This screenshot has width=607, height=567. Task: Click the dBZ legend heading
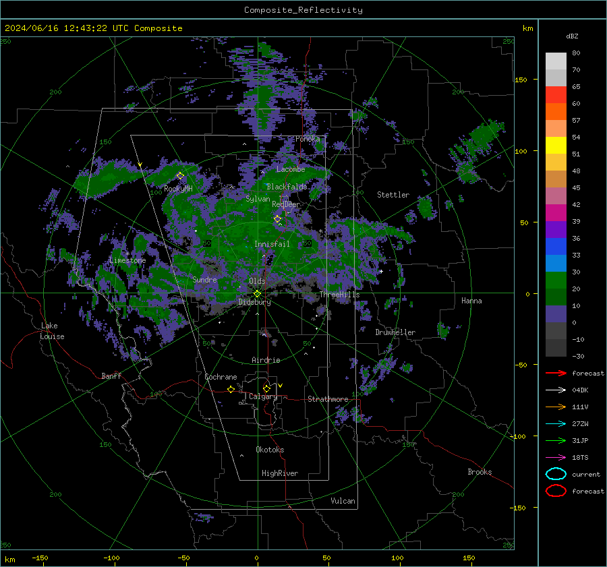pos(572,36)
